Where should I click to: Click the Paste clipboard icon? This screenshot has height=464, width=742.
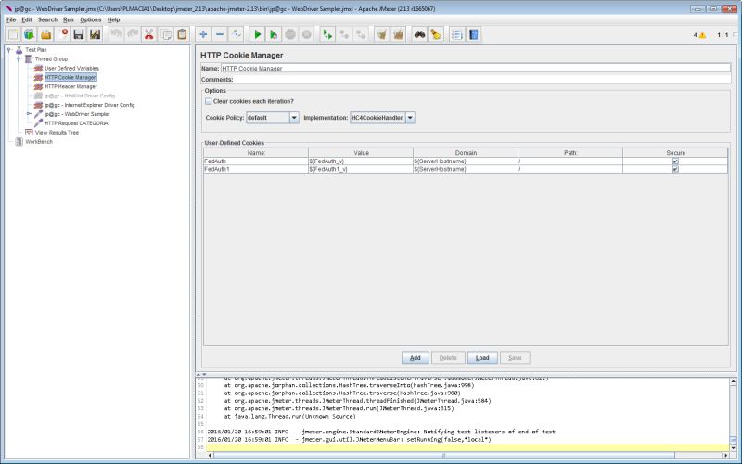(182, 34)
